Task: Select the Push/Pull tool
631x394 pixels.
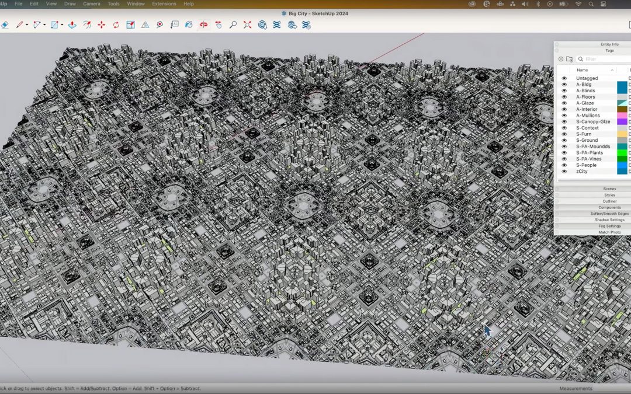Action: click(x=72, y=25)
